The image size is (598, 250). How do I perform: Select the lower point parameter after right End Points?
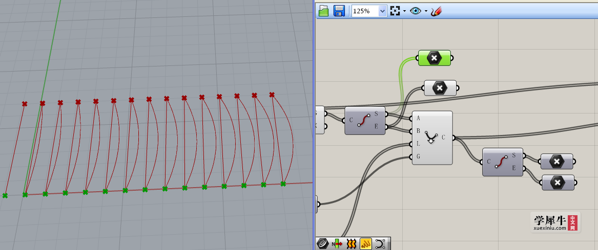(558, 183)
